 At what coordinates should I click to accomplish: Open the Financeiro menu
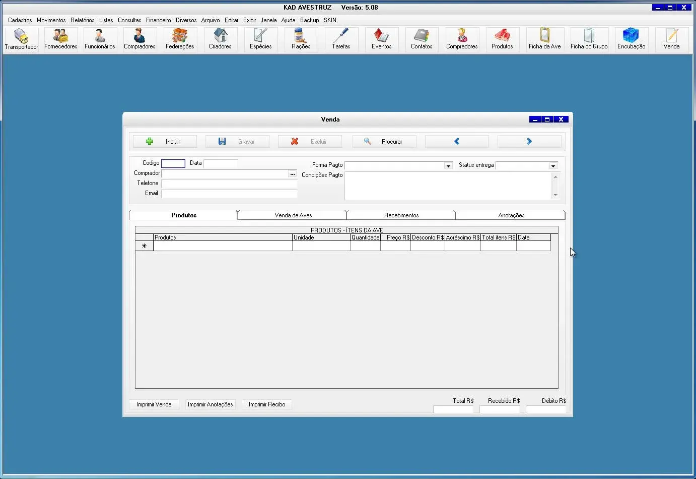click(x=158, y=20)
